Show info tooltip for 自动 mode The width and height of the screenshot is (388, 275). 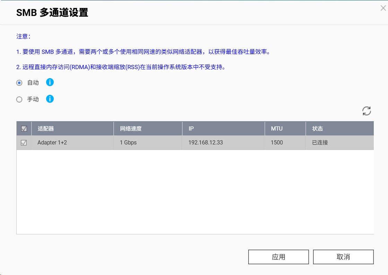click(x=50, y=82)
